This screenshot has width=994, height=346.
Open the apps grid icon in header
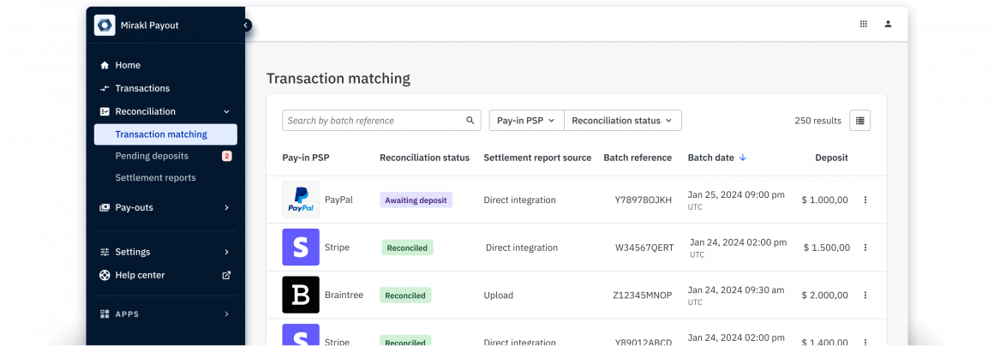pos(863,24)
